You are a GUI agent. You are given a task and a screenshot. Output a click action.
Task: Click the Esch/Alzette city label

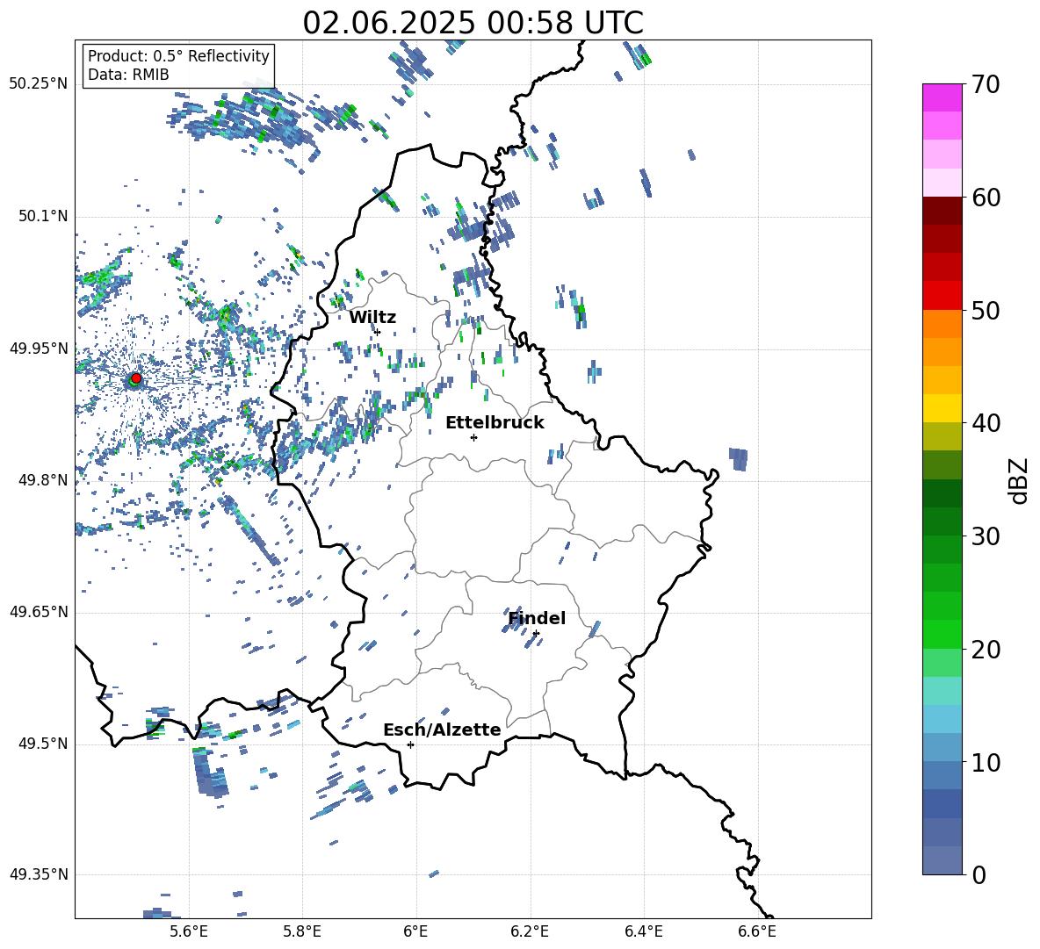pyautogui.click(x=442, y=730)
